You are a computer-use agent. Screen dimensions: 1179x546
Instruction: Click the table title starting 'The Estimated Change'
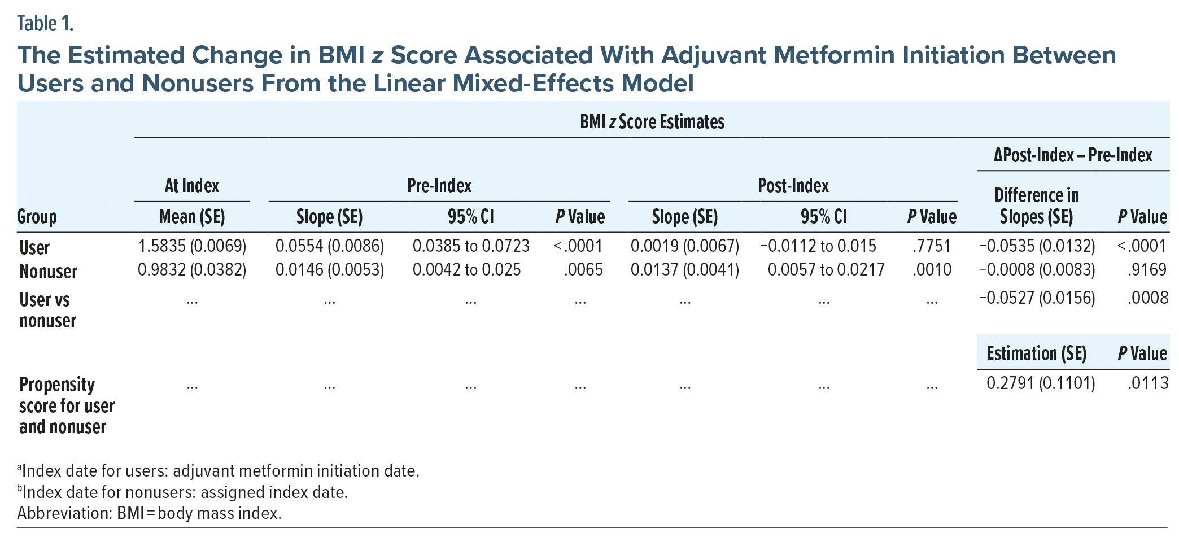[566, 69]
